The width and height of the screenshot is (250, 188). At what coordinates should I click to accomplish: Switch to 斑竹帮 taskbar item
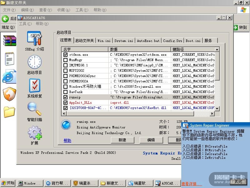pos(57,183)
